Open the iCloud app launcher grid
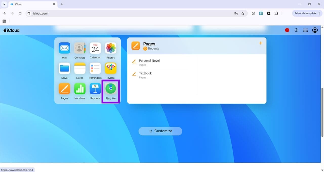The image size is (324, 172). (x=306, y=30)
